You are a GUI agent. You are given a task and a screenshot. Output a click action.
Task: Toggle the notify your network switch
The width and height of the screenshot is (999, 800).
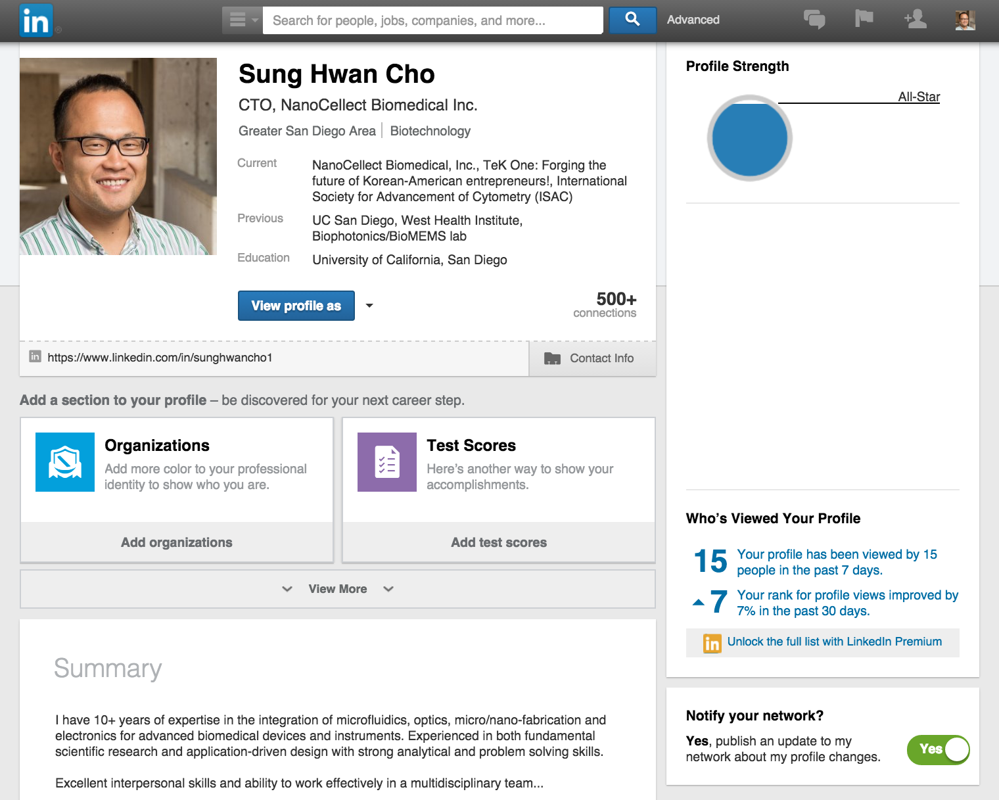(938, 749)
